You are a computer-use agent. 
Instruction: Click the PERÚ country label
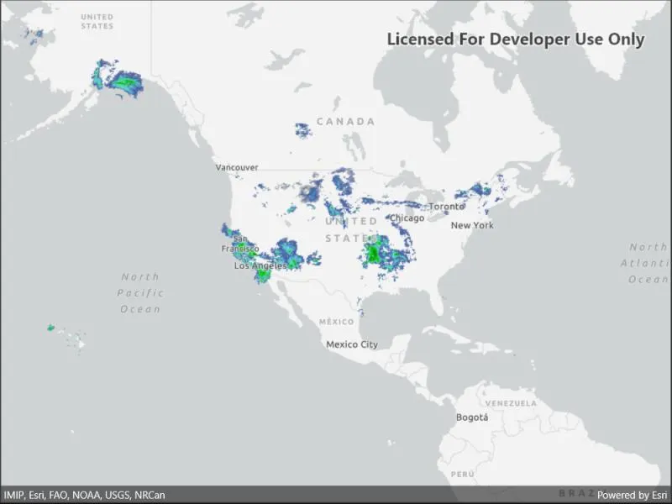coord(463,475)
